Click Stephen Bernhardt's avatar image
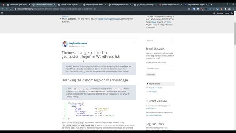 pos(65,44)
